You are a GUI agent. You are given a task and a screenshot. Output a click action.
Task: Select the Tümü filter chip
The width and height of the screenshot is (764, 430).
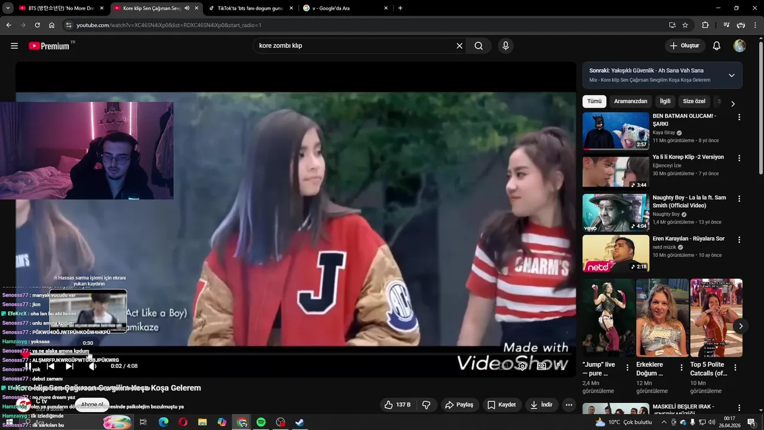click(594, 102)
